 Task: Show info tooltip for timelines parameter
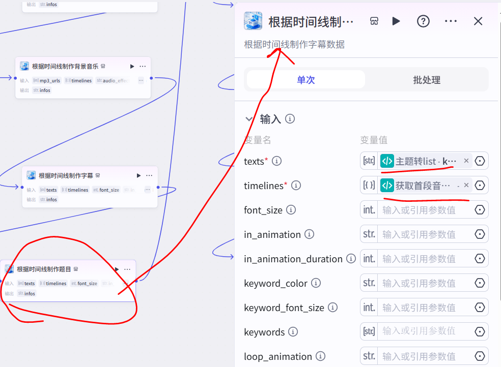click(x=296, y=185)
